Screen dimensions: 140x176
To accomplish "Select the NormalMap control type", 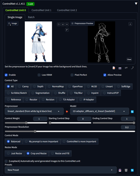I will point(56,86).
